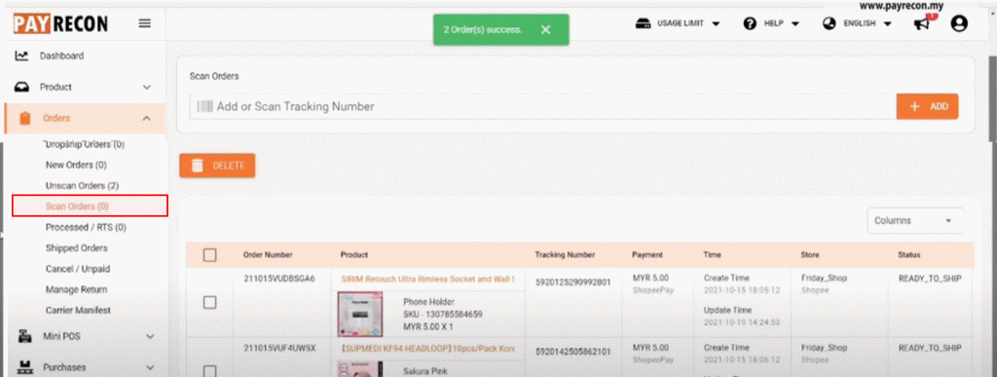The image size is (997, 377).
Task: Open the user profile avatar icon
Action: tap(959, 23)
